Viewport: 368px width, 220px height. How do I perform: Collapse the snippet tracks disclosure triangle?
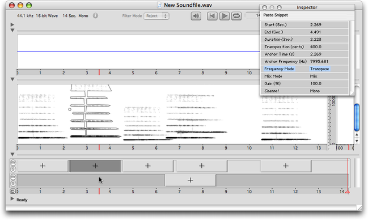(x=12, y=154)
